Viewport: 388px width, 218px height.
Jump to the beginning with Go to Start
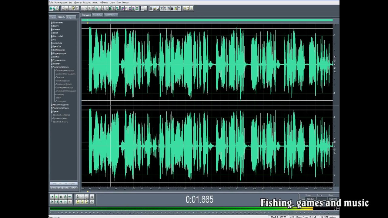(x=52, y=202)
